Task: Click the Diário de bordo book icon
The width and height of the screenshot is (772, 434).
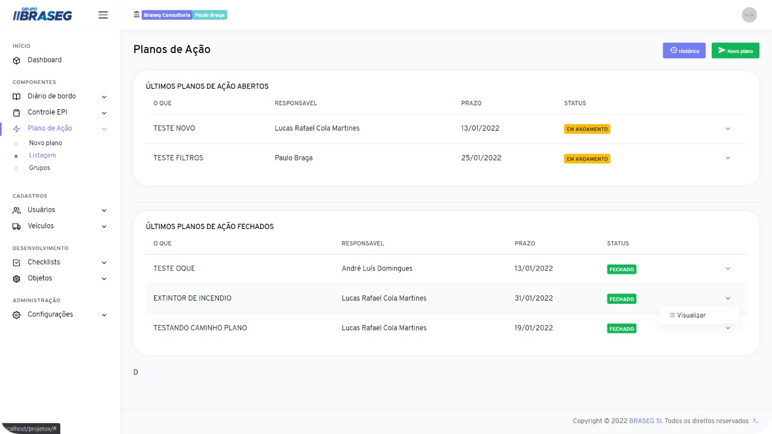Action: coord(16,96)
